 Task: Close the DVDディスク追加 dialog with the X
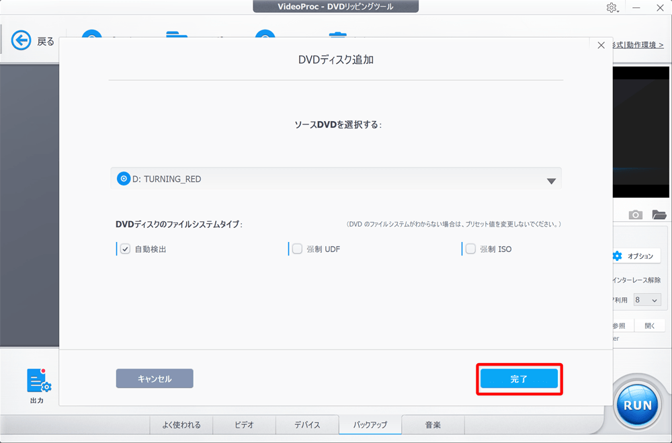tap(601, 45)
